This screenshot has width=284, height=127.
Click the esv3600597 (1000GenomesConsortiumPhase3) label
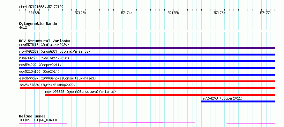(x=57, y=78)
